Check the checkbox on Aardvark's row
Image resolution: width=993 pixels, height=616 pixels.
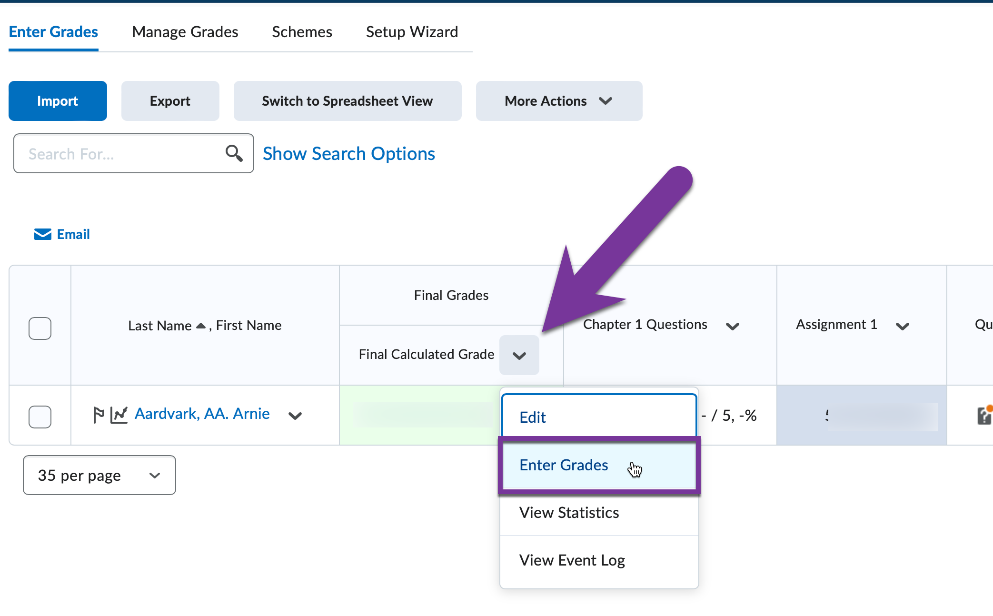coord(40,416)
